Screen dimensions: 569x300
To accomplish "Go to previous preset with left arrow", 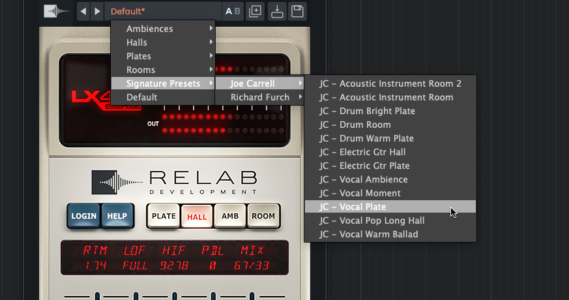I will point(83,12).
